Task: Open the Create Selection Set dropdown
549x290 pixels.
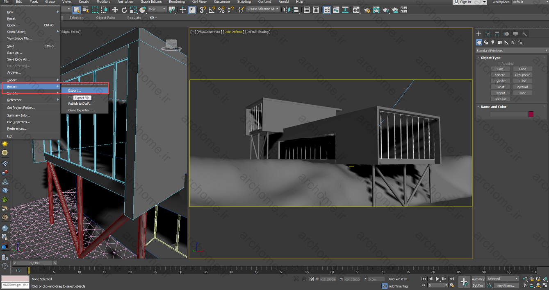Action: click(263, 9)
